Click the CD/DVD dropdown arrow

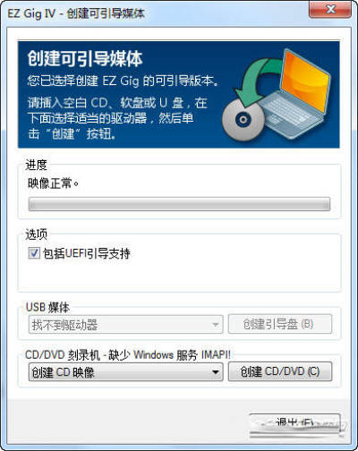pyautogui.click(x=216, y=372)
